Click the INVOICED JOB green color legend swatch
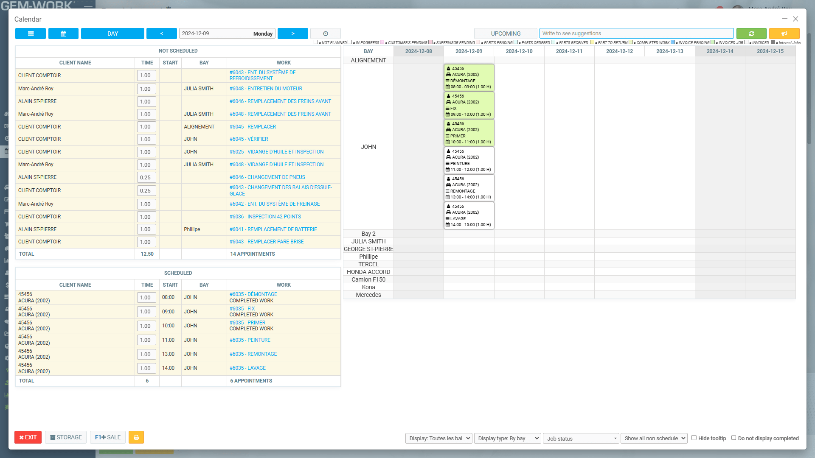 pos(712,42)
